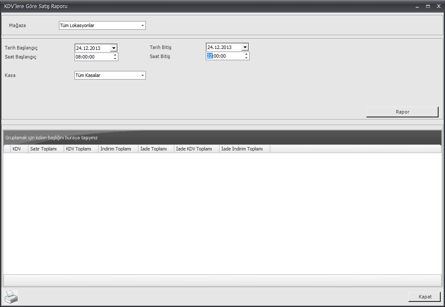Decrease the Saat Başlangıç time value

pyautogui.click(x=115, y=58)
